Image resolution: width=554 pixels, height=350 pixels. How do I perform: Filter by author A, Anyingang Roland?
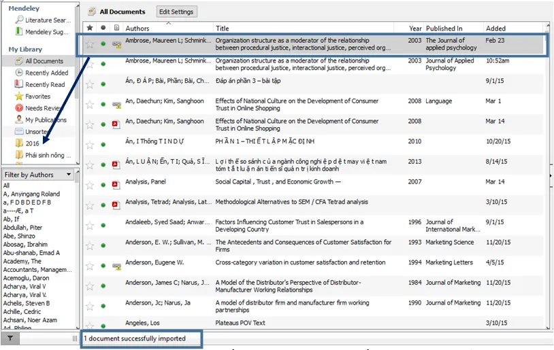point(31,194)
